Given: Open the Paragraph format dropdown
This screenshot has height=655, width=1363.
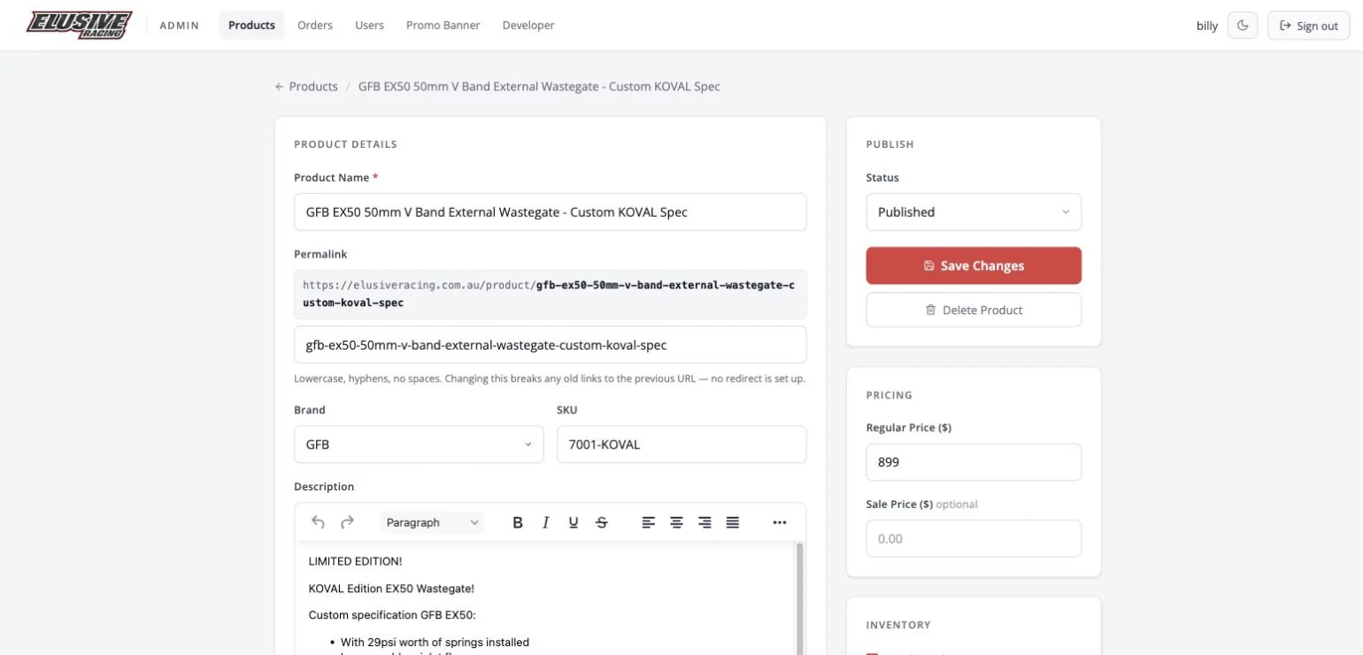Looking at the screenshot, I should click(433, 522).
